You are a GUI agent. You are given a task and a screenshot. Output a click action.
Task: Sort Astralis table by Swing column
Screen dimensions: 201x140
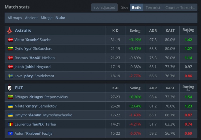click(135, 31)
